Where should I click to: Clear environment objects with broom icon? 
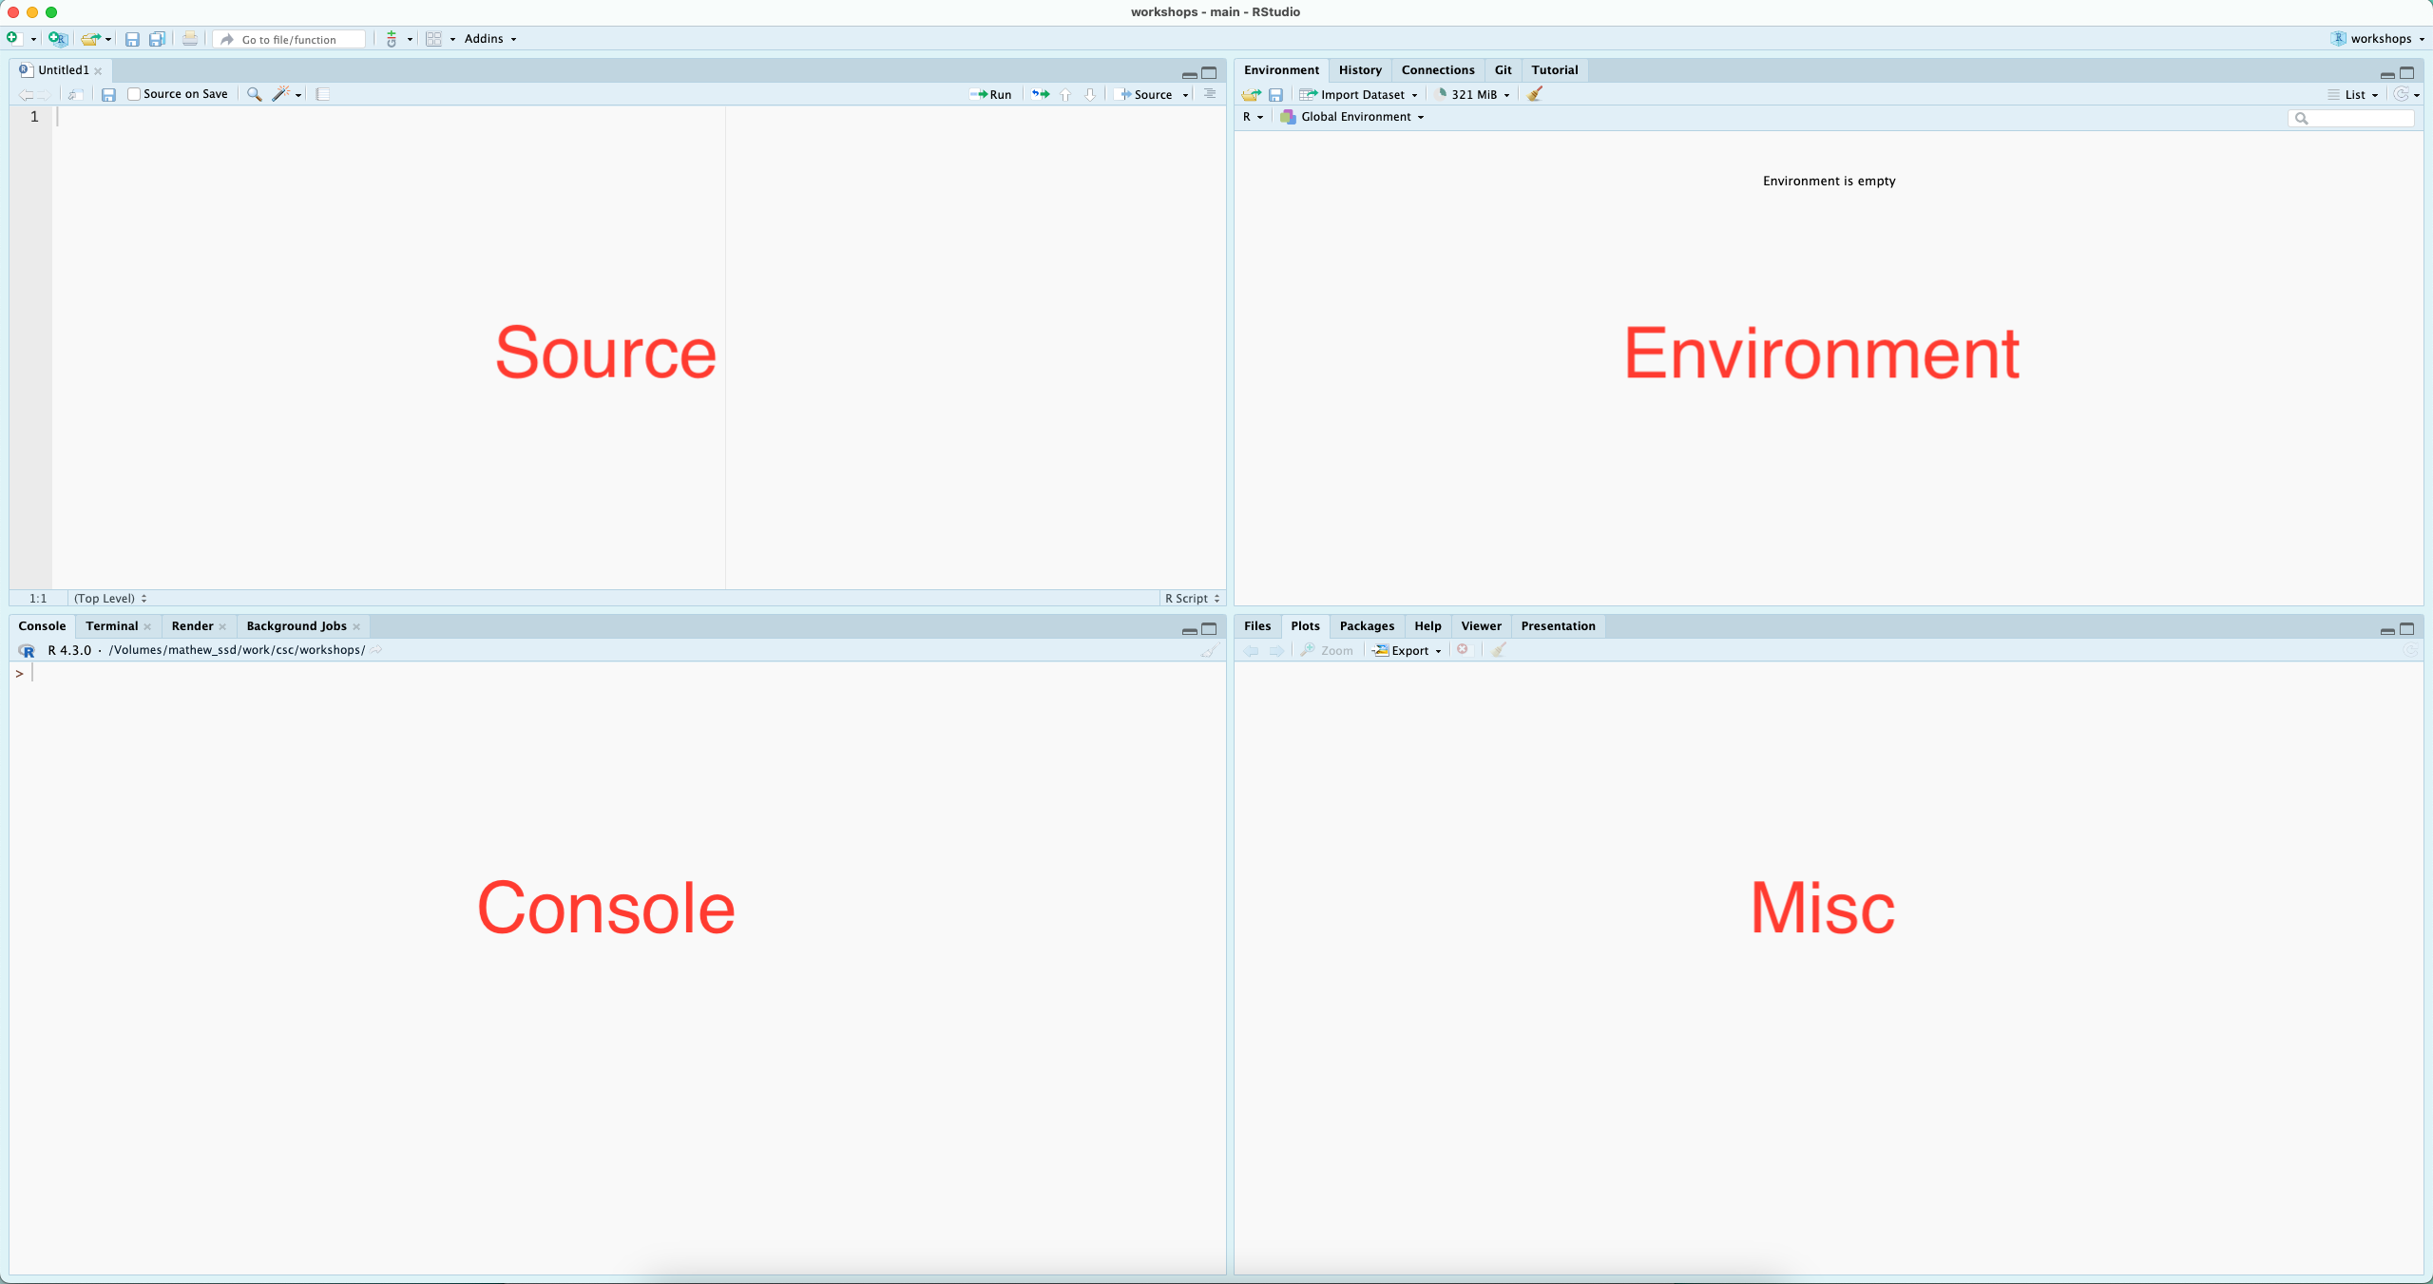(1535, 94)
